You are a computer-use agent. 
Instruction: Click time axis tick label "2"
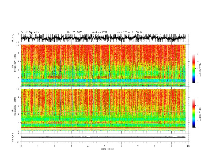55,146
